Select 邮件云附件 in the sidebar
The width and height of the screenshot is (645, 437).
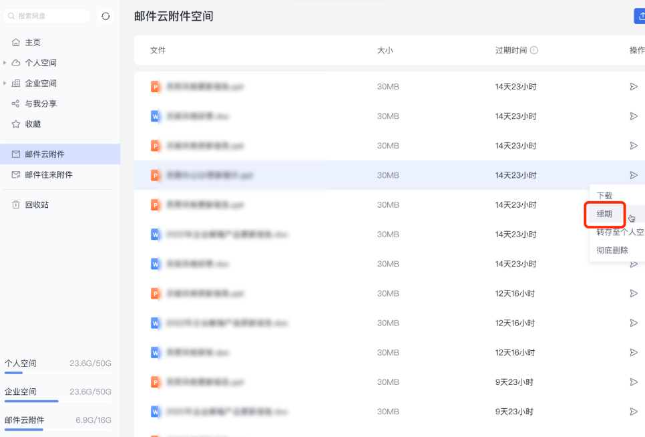pyautogui.click(x=60, y=154)
